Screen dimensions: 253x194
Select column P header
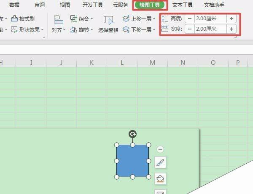click(x=238, y=62)
